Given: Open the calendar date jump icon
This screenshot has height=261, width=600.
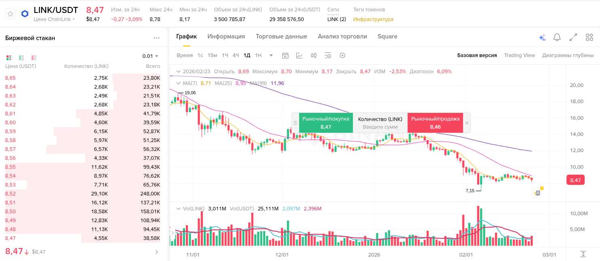Looking at the screenshot, I should tap(285, 55).
